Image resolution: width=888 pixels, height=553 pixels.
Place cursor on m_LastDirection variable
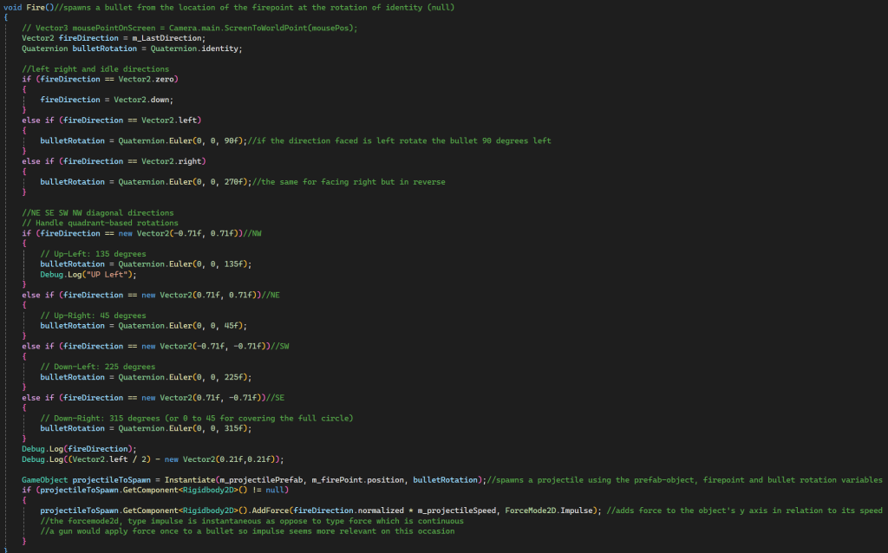click(x=167, y=38)
